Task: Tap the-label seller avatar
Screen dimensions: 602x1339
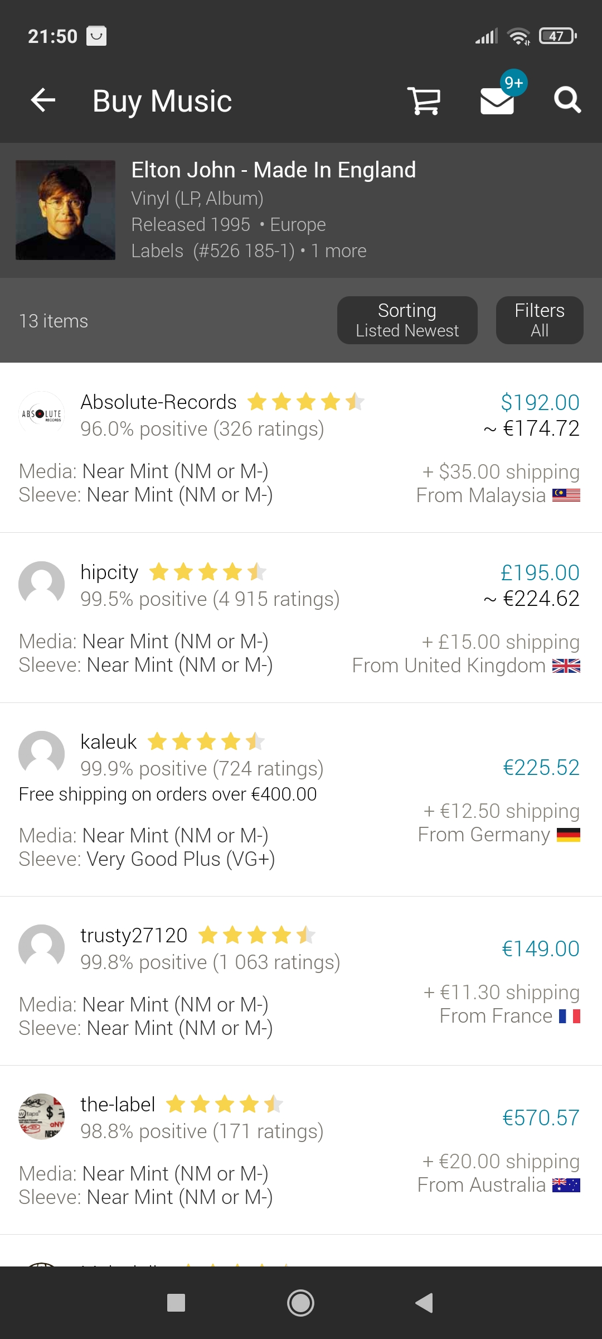Action: (x=42, y=1116)
